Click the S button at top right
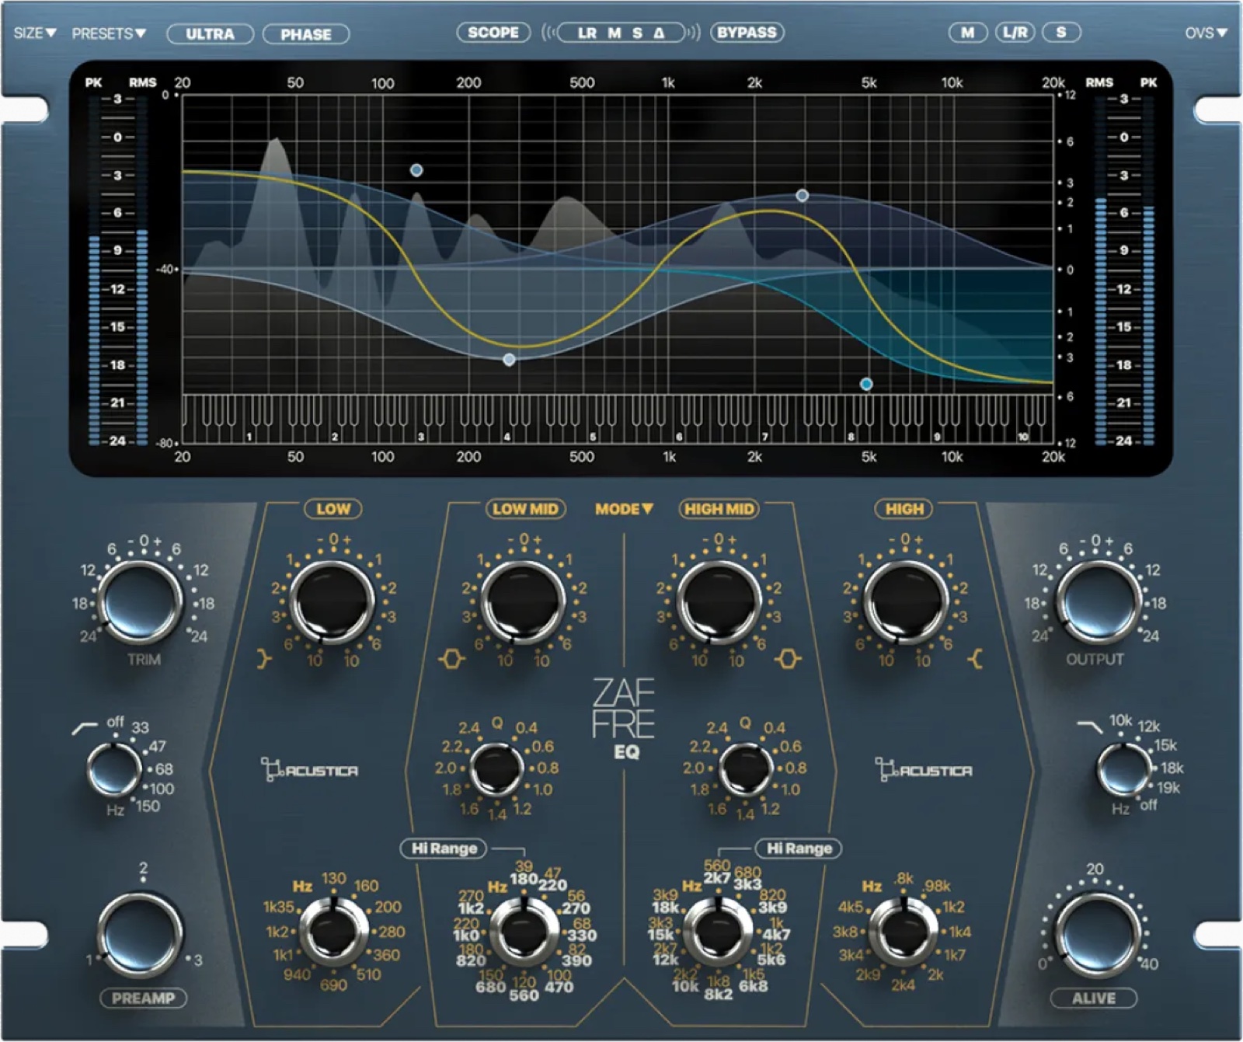 1061,33
